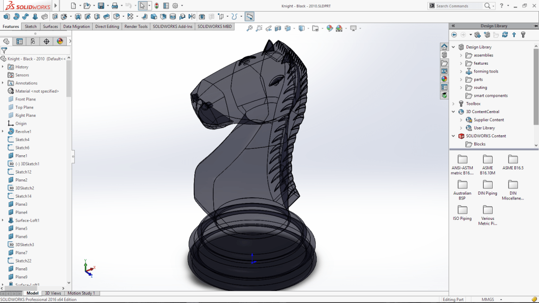Click the Save icon in the top toolbar
This screenshot has height=303, width=539.
tap(101, 6)
